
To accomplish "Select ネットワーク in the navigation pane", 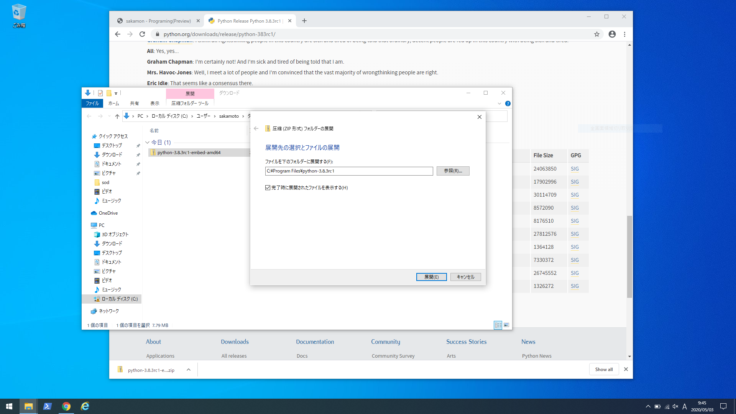I will tap(105, 311).
